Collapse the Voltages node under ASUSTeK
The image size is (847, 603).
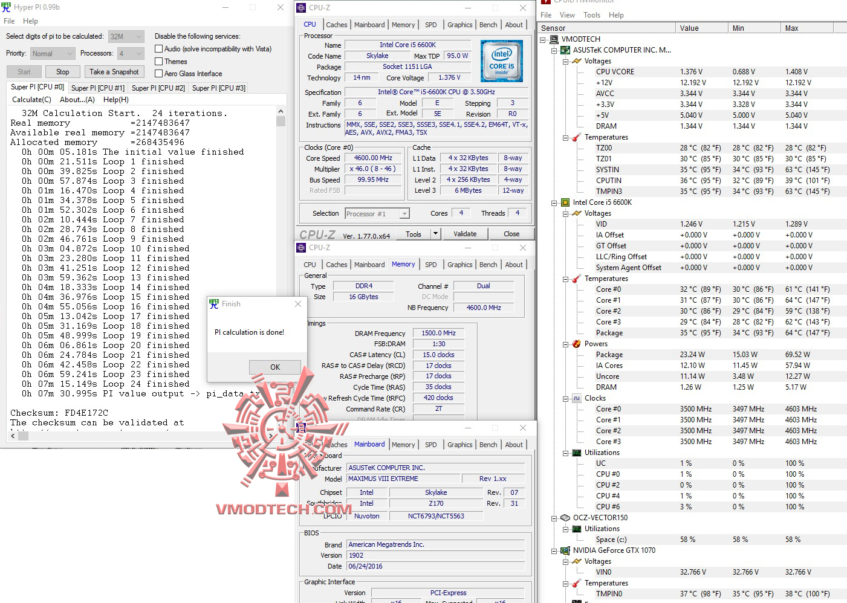coord(565,61)
